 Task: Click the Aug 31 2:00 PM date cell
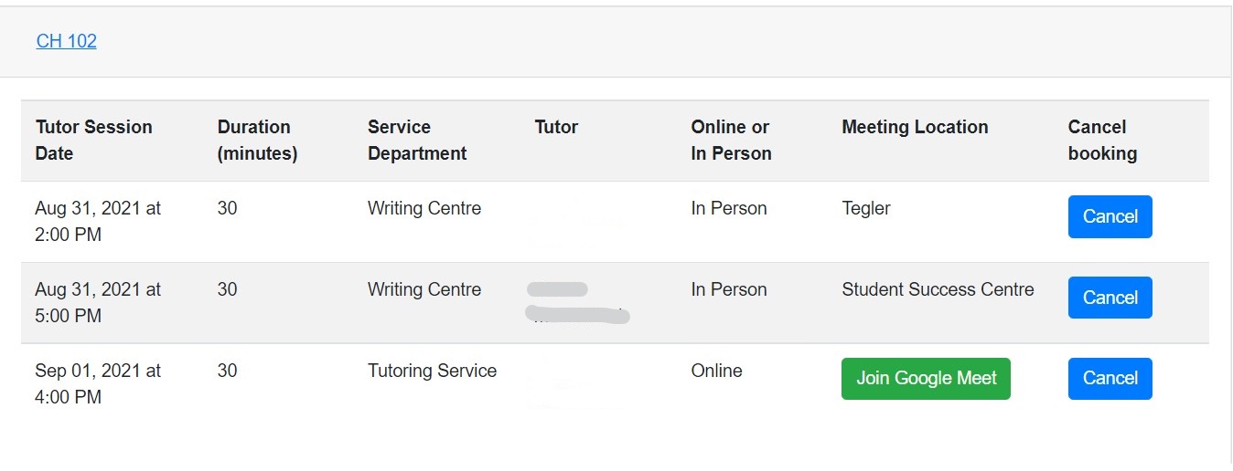point(98,222)
